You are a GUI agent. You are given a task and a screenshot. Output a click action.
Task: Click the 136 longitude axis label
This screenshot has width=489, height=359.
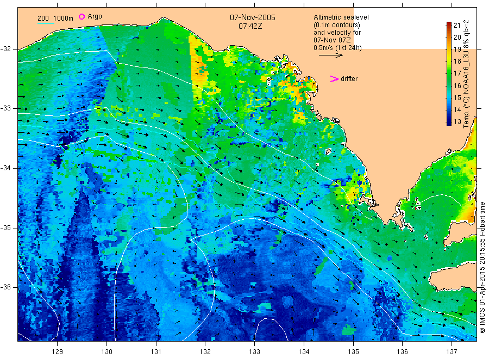click(402, 352)
